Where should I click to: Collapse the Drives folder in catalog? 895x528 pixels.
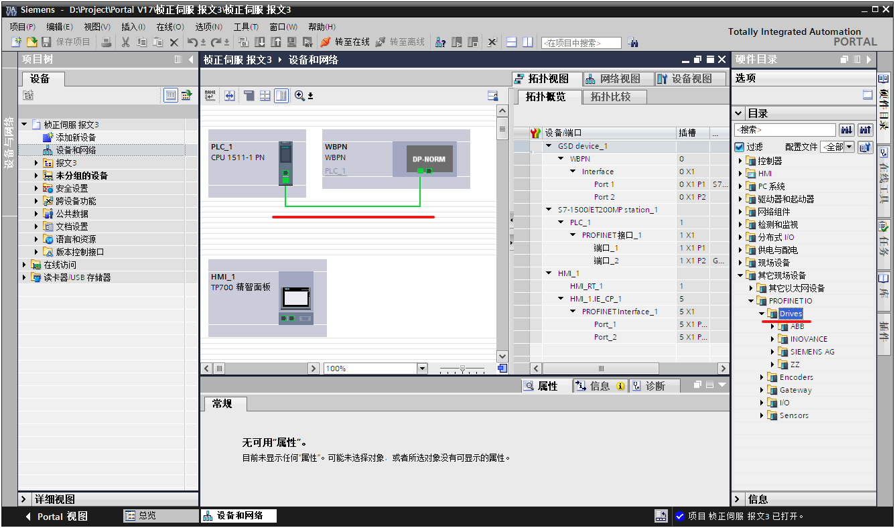(762, 314)
